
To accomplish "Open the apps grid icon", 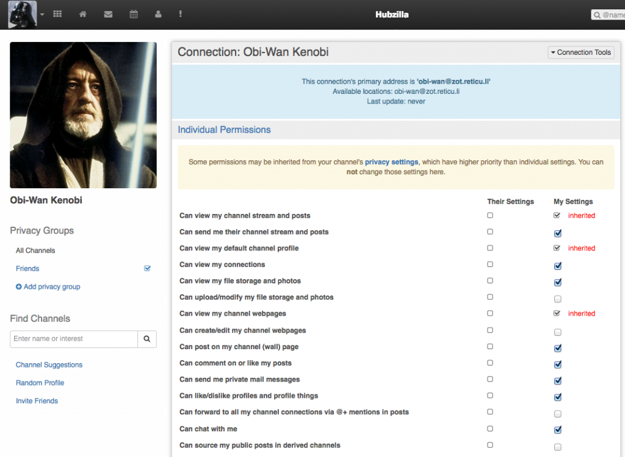I will [57, 14].
